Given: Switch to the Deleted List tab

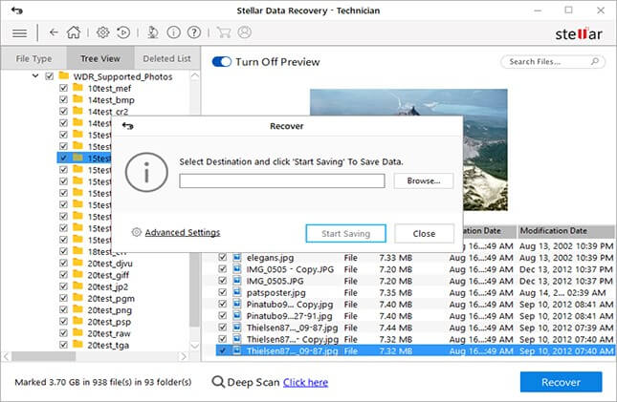Looking at the screenshot, I should [x=166, y=58].
